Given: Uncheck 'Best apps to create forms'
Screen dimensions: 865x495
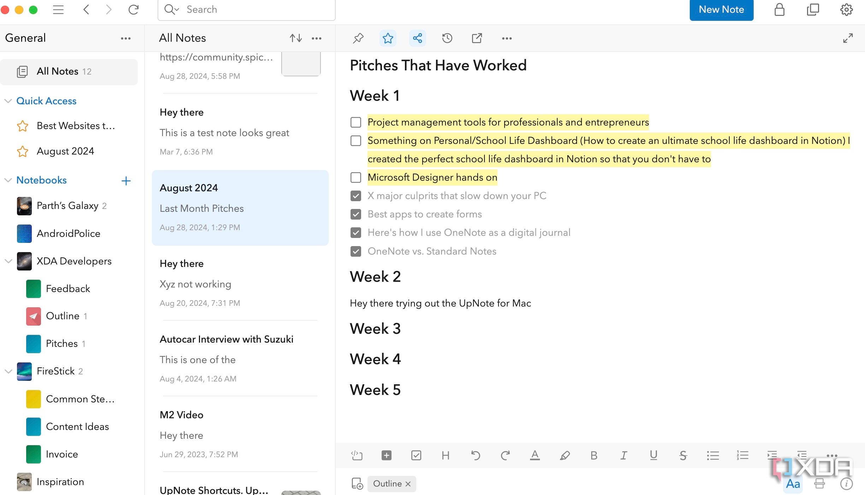Looking at the screenshot, I should coord(356,214).
